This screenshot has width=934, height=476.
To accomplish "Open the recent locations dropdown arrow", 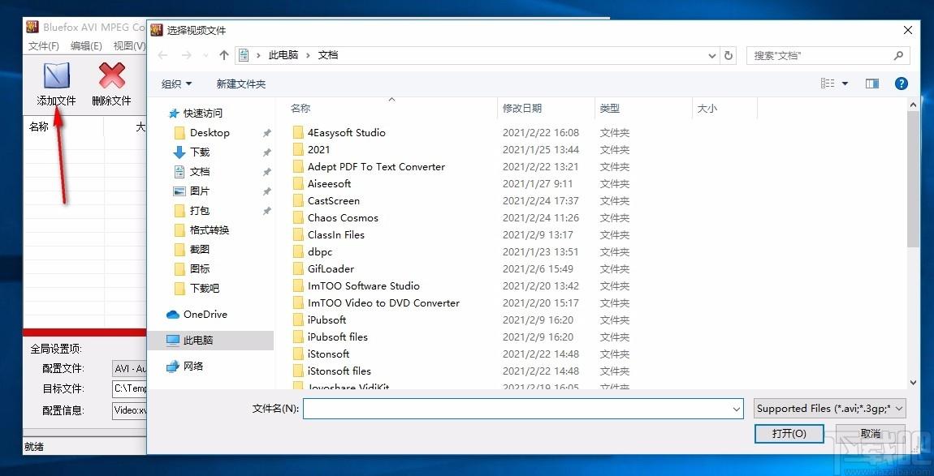I will click(205, 55).
